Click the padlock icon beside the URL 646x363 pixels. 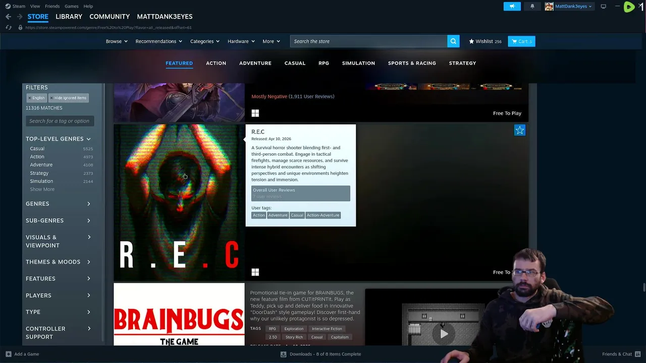[x=20, y=27]
